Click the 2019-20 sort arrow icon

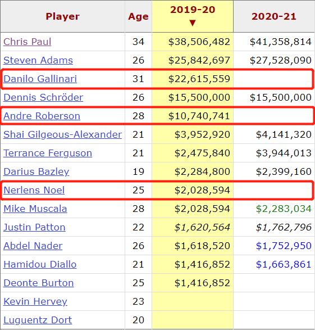click(x=193, y=22)
